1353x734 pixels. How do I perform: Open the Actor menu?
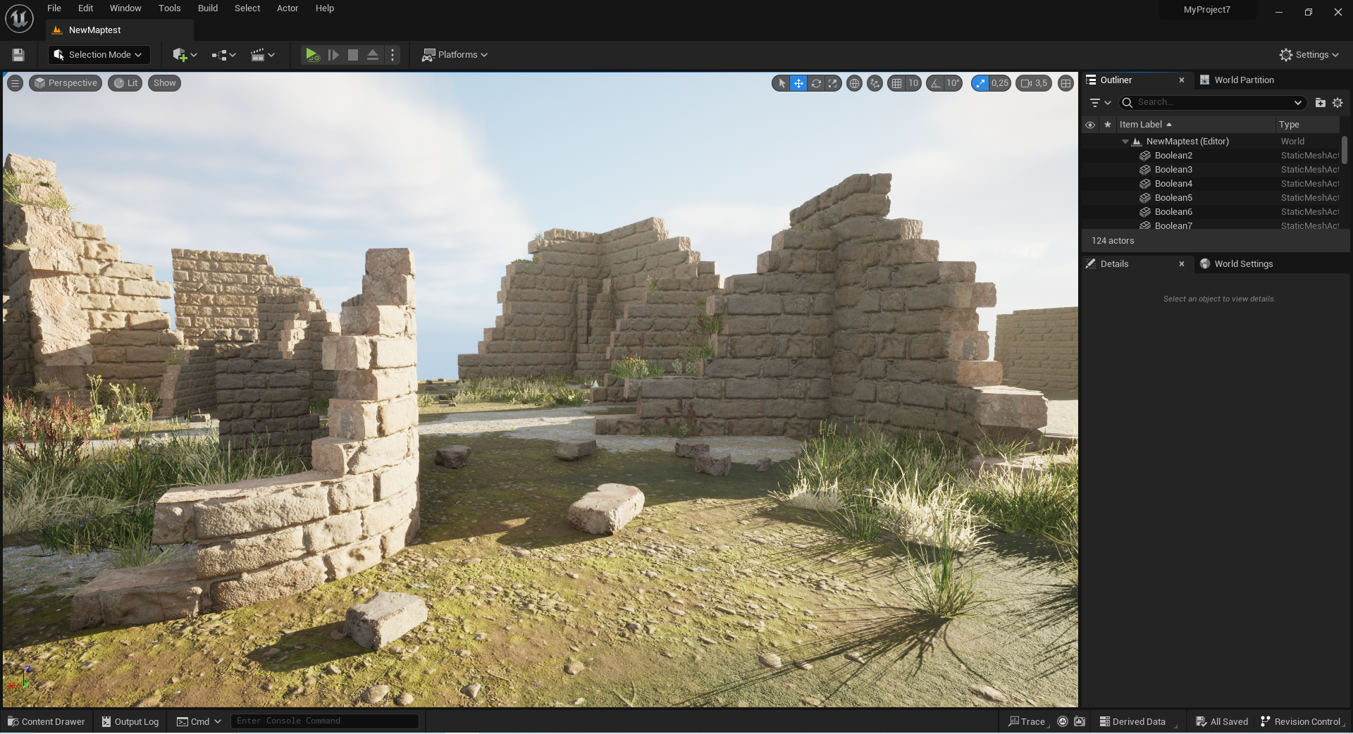click(x=288, y=8)
